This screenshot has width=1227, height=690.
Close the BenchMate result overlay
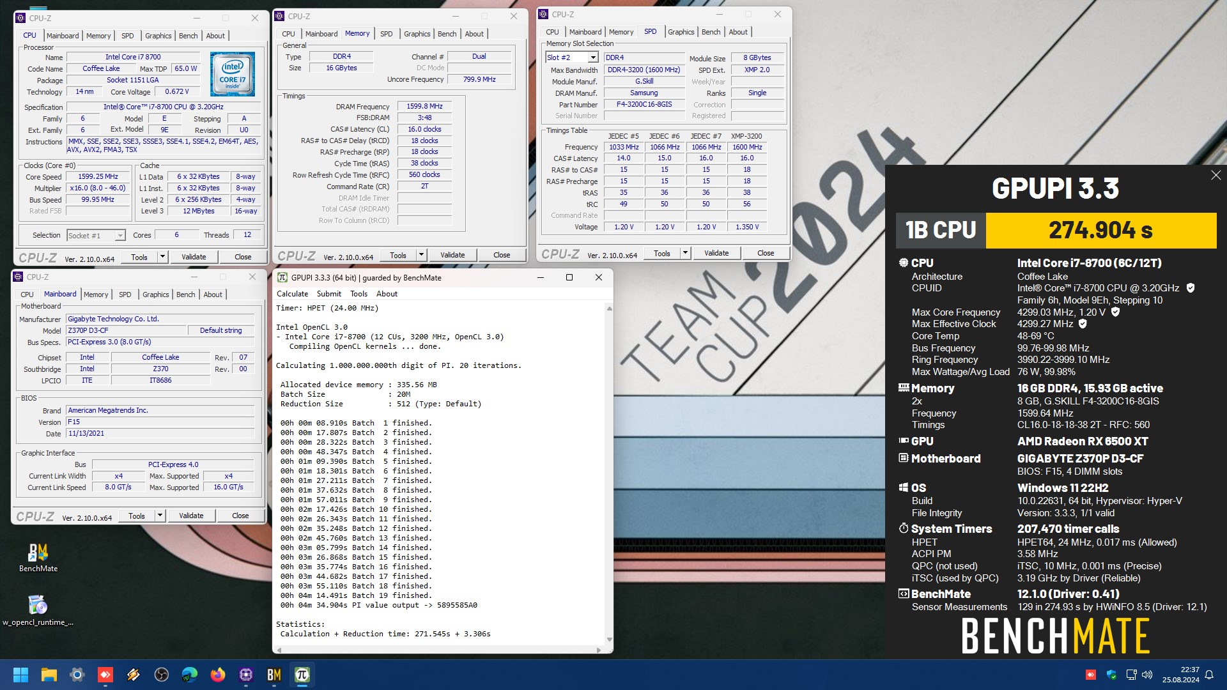(1215, 175)
